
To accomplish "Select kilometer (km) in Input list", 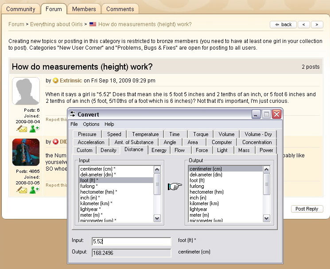I will click(96, 203).
